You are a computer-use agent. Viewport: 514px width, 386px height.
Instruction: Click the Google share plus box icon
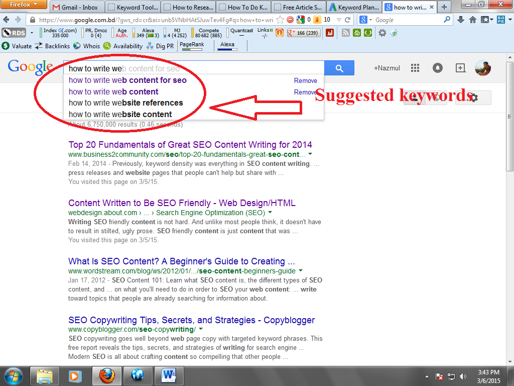click(460, 68)
